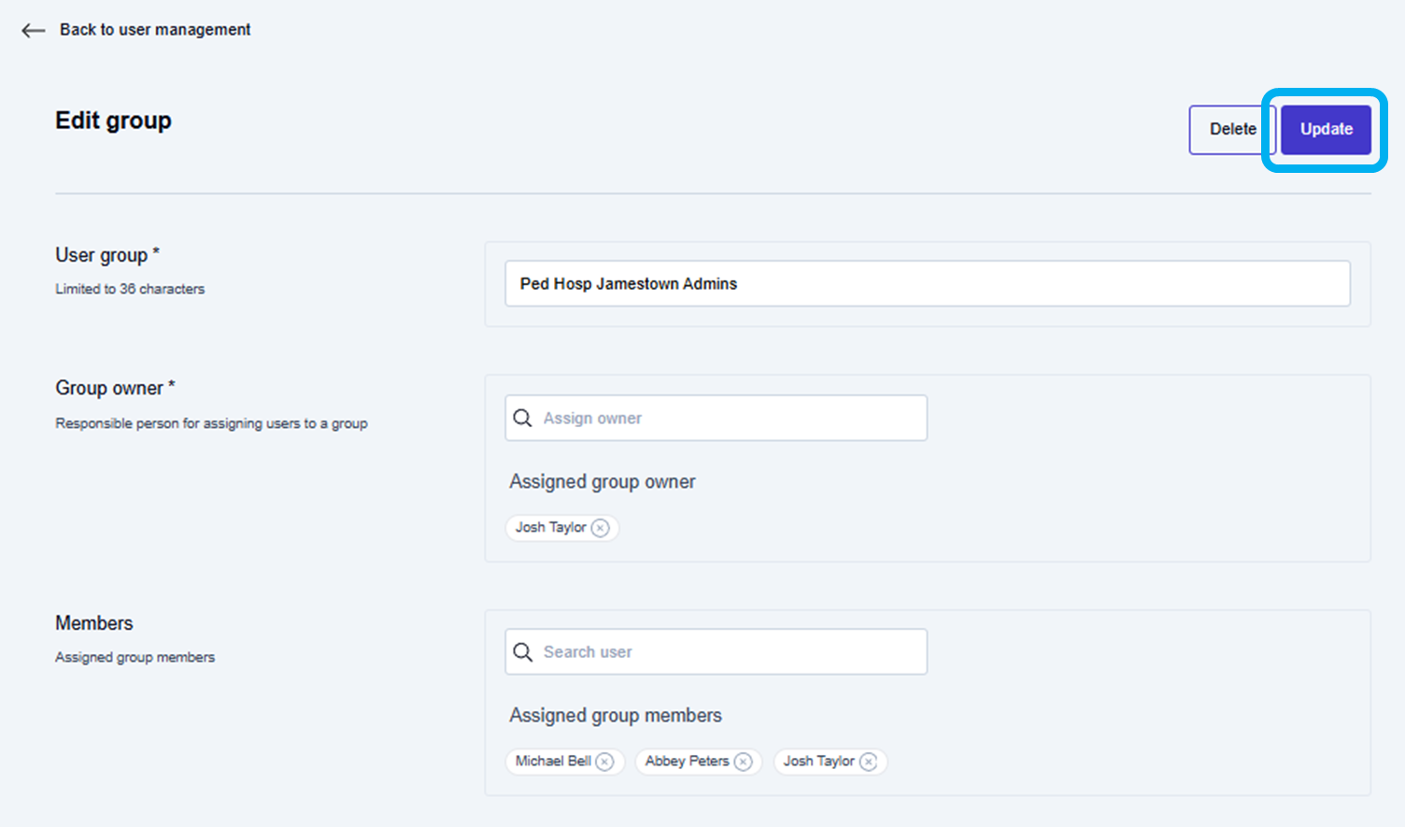Click the Assigned group members heading
This screenshot has height=827, width=1405.
pos(615,716)
